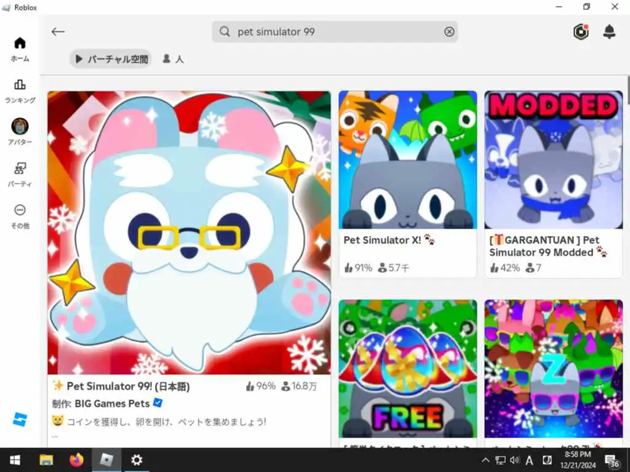Launch Firefox from the taskbar
The height and width of the screenshot is (472, 630).
76,460
